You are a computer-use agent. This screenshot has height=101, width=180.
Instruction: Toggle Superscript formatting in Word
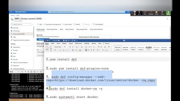69,50
